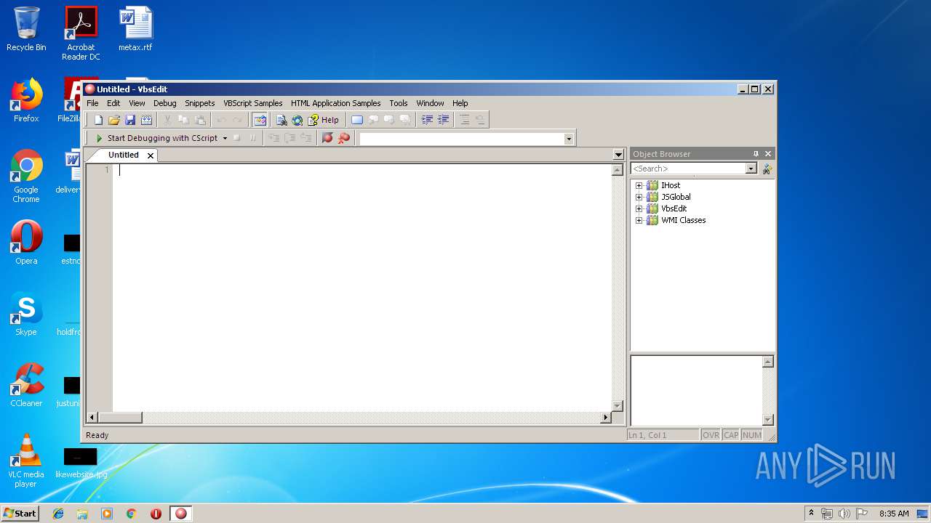Close the Untitled tab with X
Viewport: 931px width, 523px height.
[151, 155]
